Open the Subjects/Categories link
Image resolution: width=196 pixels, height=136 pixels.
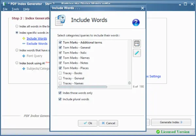click(x=38, y=68)
